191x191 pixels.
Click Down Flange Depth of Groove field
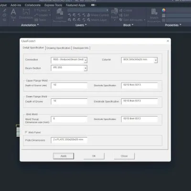tap(69, 101)
